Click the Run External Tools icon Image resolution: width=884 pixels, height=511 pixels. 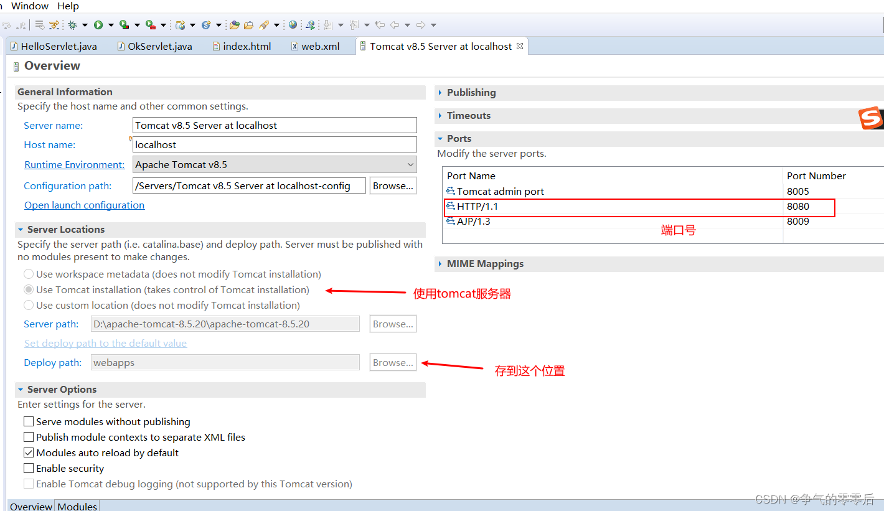pos(151,25)
